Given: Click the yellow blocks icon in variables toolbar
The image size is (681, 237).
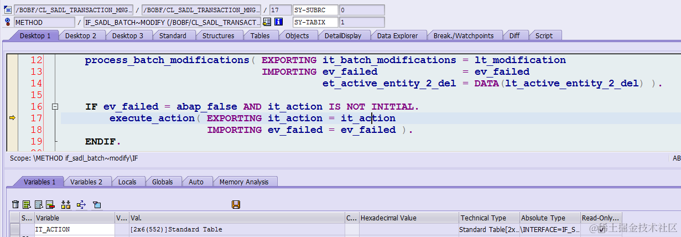Looking at the screenshot, I should (66, 205).
